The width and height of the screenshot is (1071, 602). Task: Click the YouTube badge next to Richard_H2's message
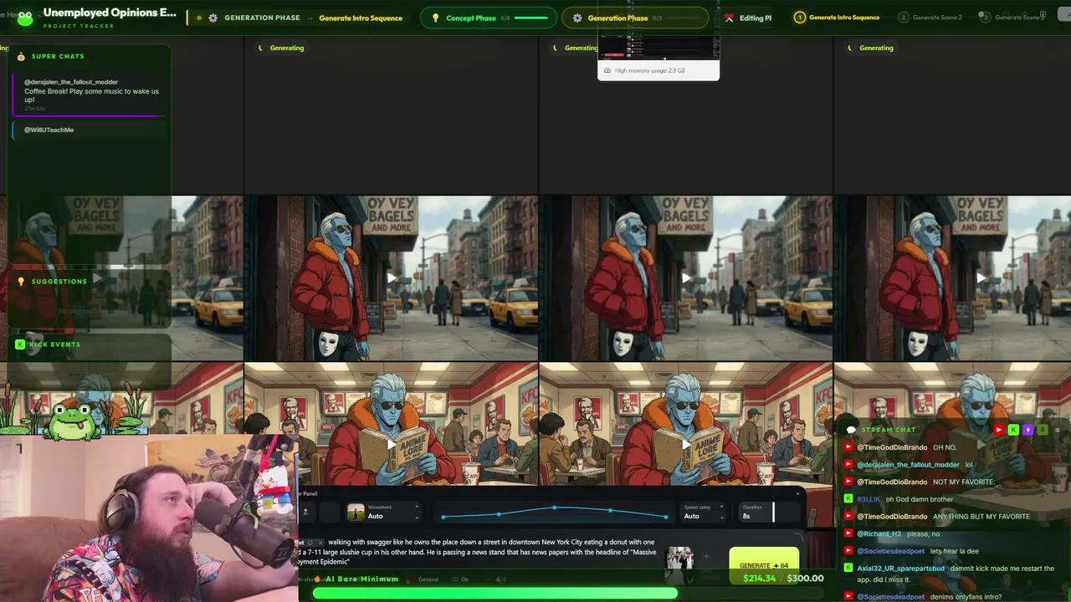point(848,533)
